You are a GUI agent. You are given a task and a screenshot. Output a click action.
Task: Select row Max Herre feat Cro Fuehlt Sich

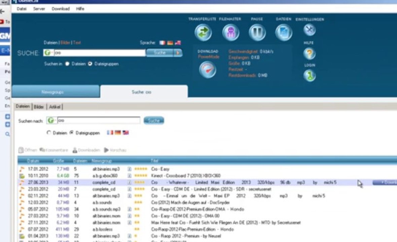[x=207, y=223]
